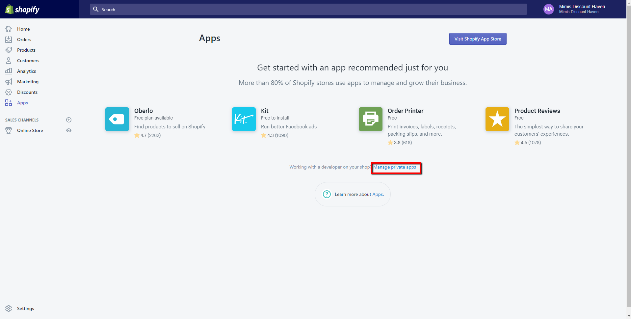
Task: Click the Products tag icon
Action: coord(9,50)
